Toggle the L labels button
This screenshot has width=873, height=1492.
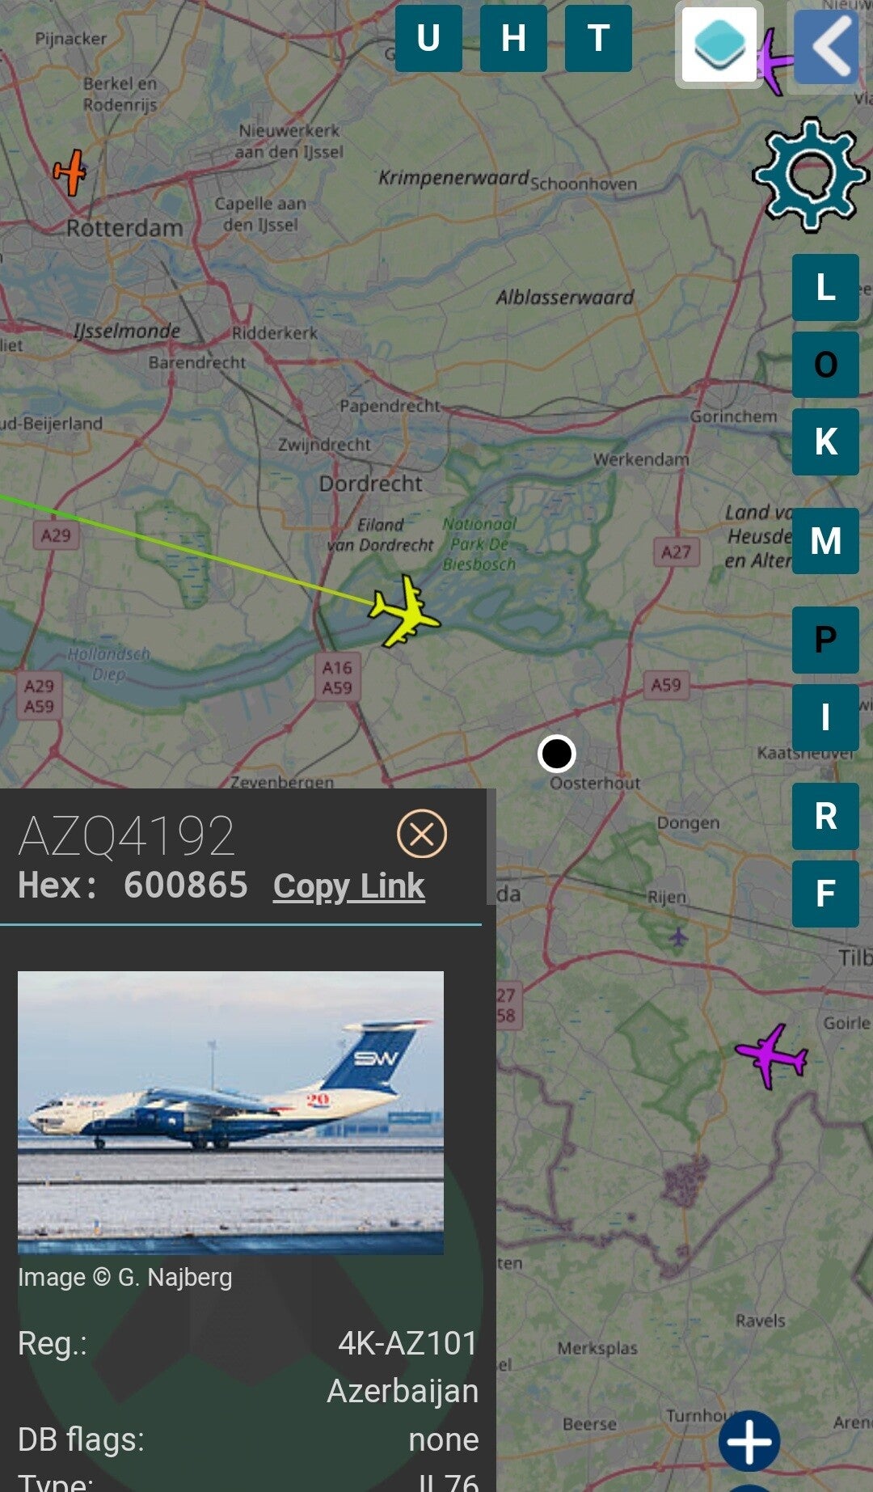[825, 287]
